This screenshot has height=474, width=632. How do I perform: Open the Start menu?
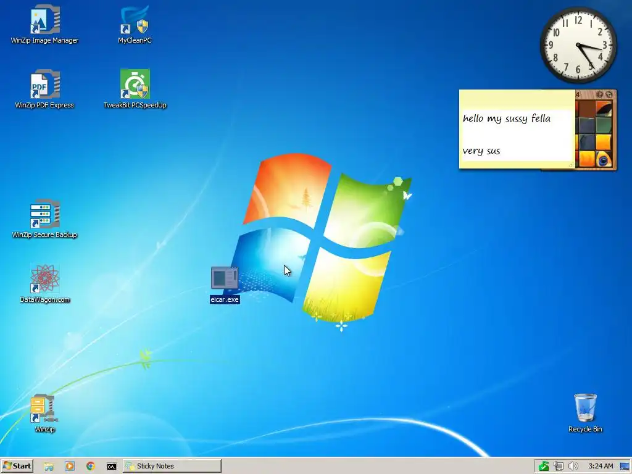click(x=17, y=466)
